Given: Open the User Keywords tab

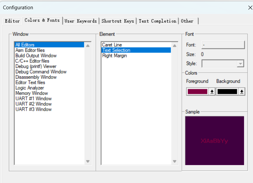Looking at the screenshot, I should [81, 21].
